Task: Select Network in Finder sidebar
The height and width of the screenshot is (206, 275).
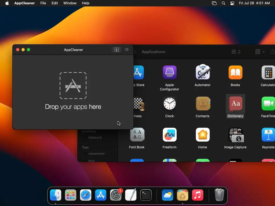Action: click(x=95, y=138)
